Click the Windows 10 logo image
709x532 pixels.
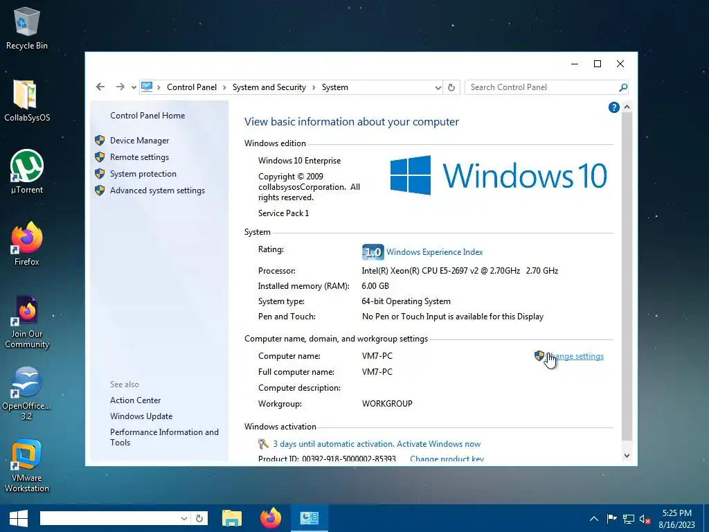(499, 175)
